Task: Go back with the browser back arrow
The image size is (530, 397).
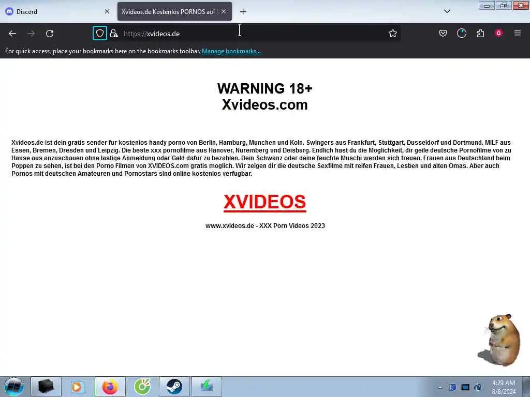Action: [12, 34]
